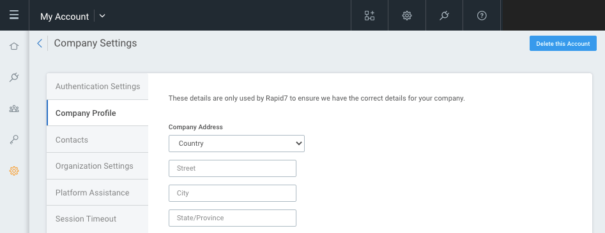This screenshot has width=605, height=233.
Task: Click the top bar plug icon
Action: [444, 15]
